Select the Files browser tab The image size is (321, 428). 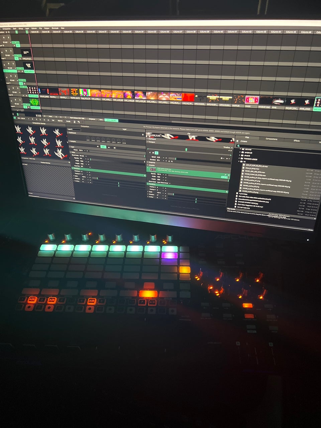click(x=247, y=137)
